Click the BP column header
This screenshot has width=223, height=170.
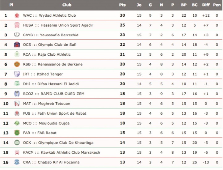click(x=183, y=5)
